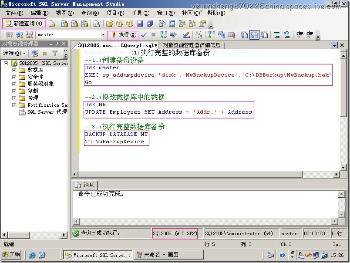350x263 pixels.
Task: Collapse the SQL2005 server node
Action: pos(6,63)
